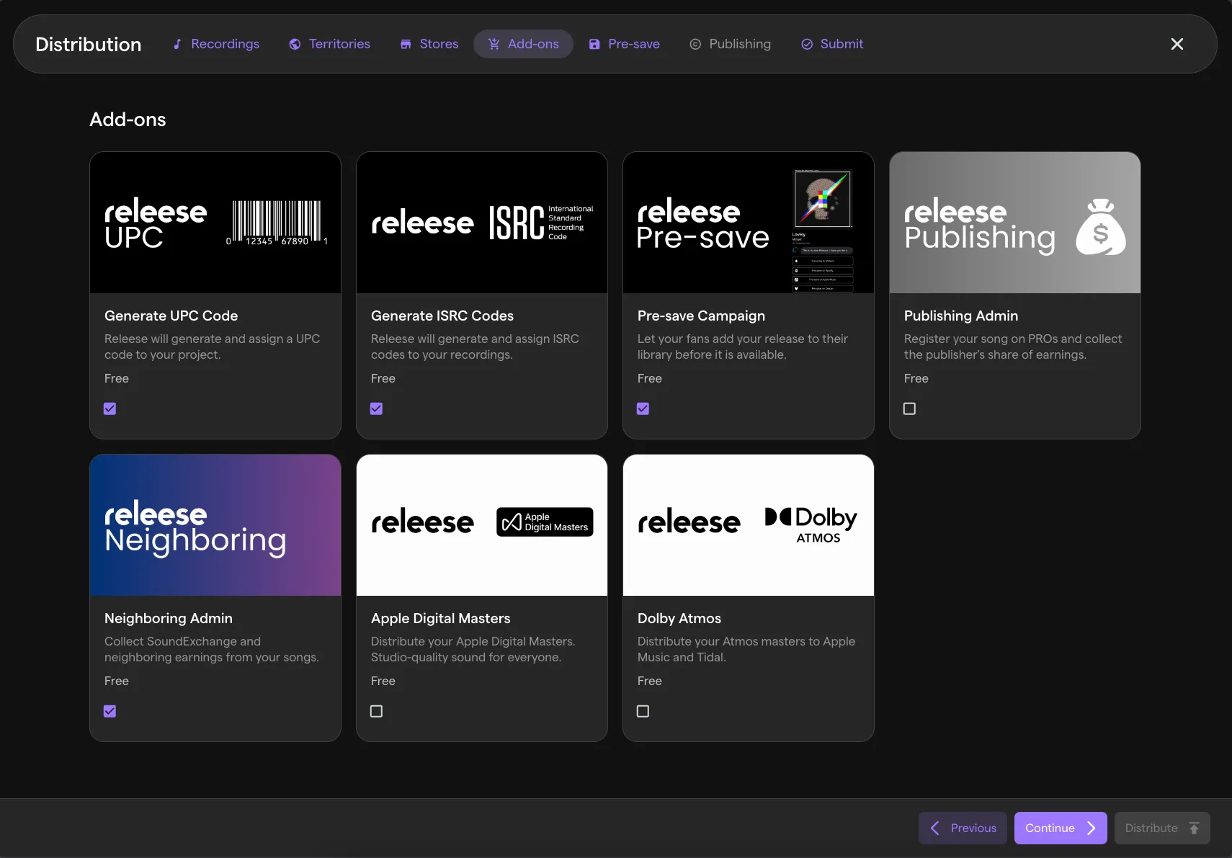Click 'Free' price on Publishing Admin card
The width and height of the screenshot is (1232, 858).
(x=916, y=378)
